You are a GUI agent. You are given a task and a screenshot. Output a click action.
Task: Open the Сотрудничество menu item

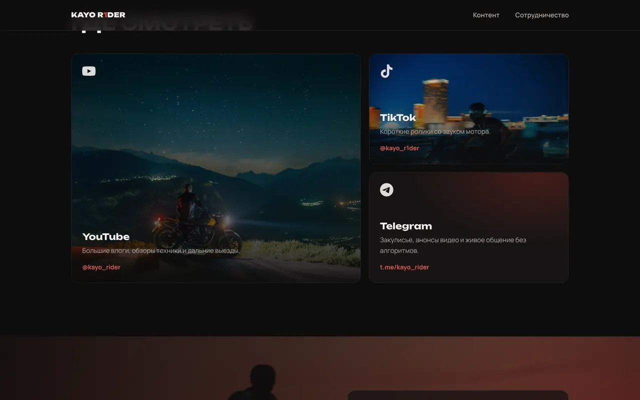point(542,15)
